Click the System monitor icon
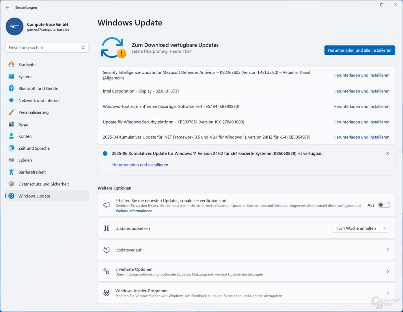 [11, 77]
